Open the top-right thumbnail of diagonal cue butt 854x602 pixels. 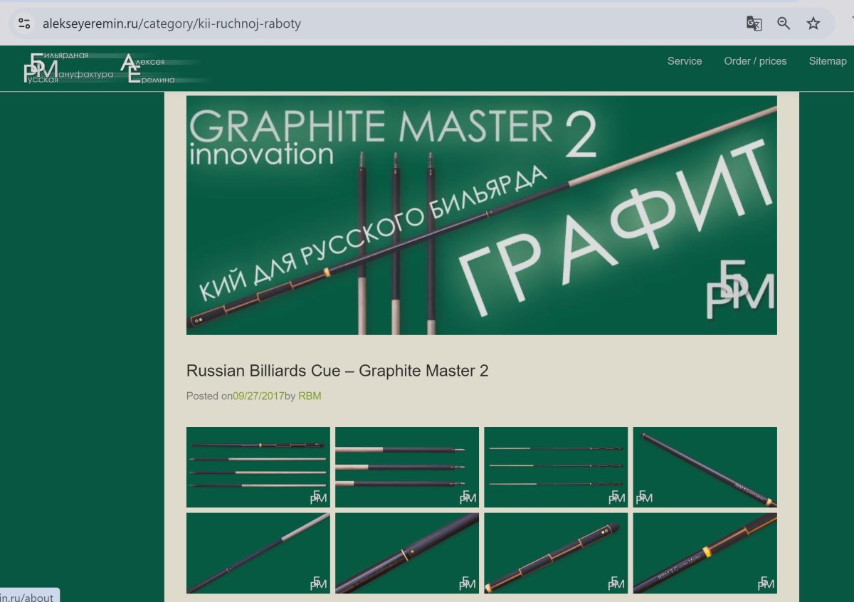click(x=705, y=467)
